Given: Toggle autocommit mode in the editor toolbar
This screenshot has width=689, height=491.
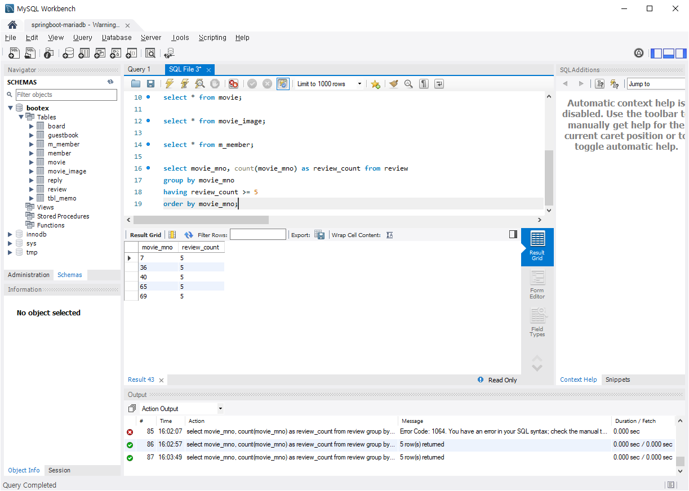Looking at the screenshot, I should click(x=283, y=84).
